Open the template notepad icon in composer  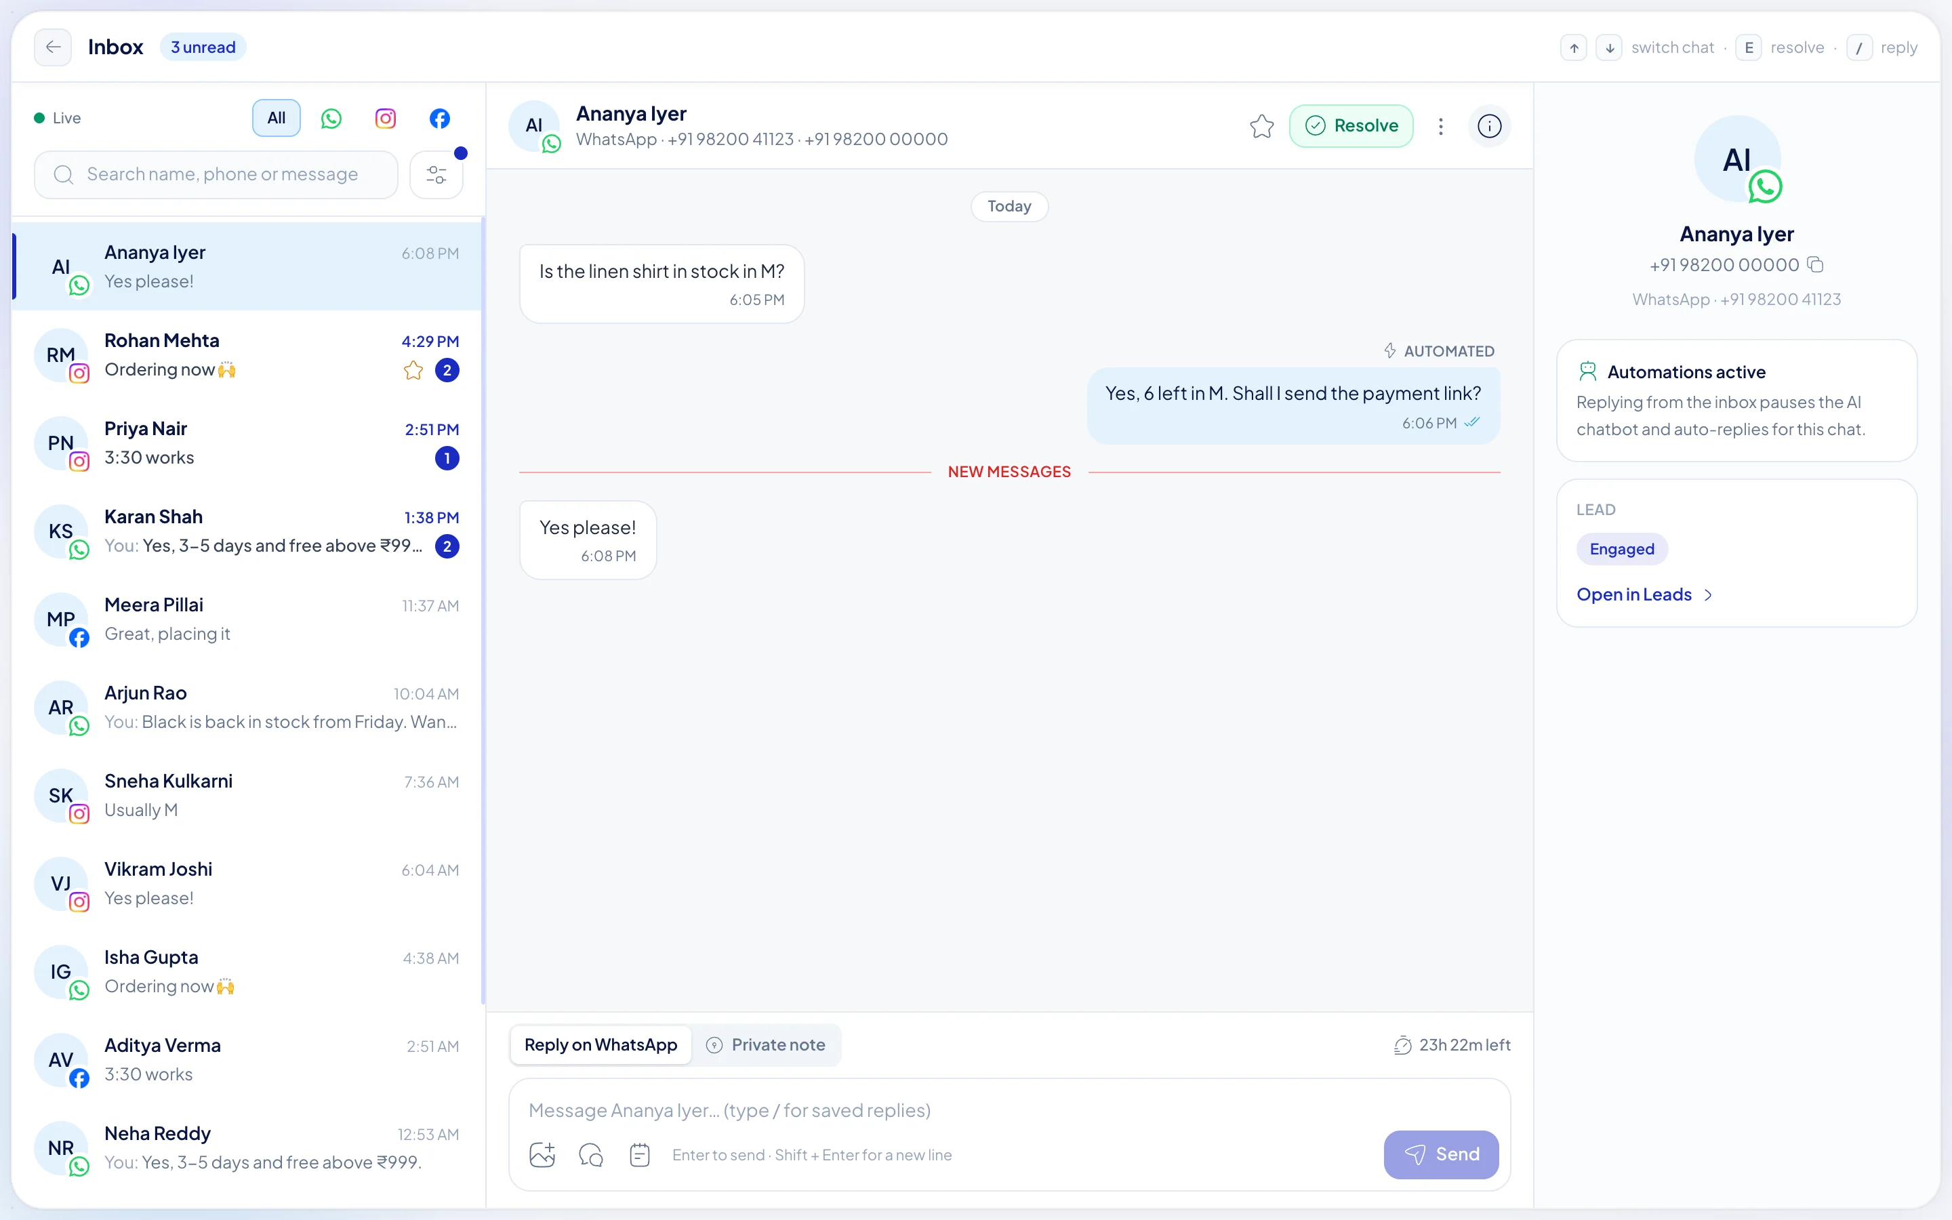pos(640,1155)
